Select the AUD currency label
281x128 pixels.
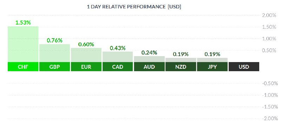point(149,67)
